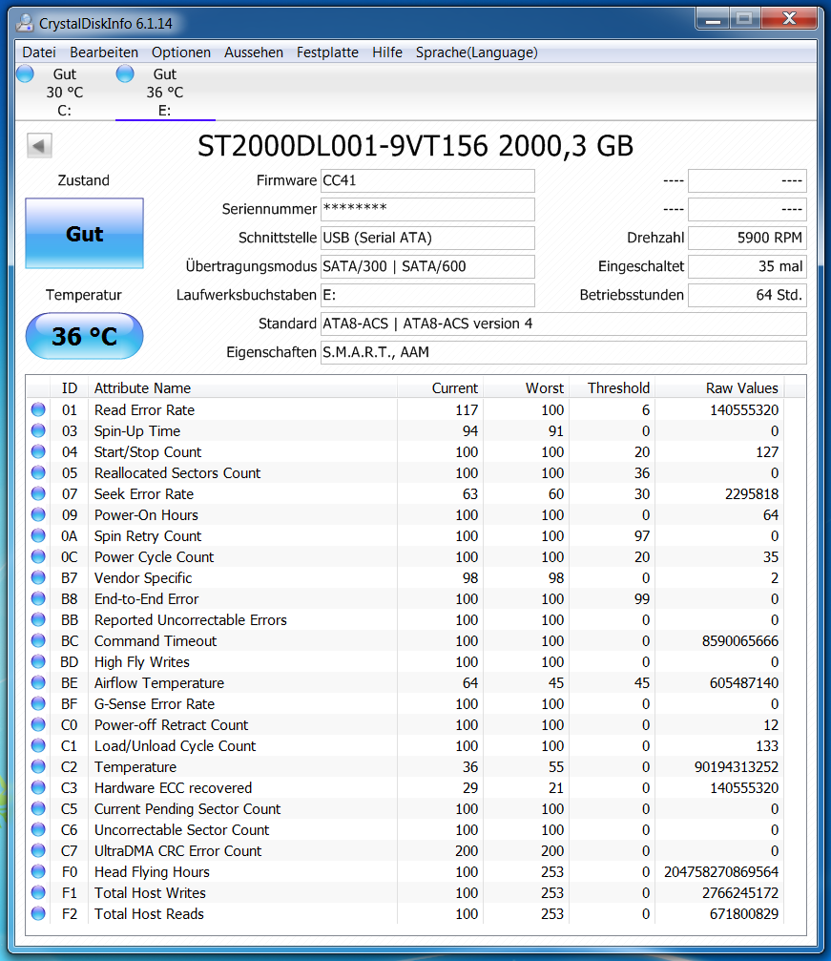Select drive E: with 36 °C
Viewport: 831px width, 961px height.
pyautogui.click(x=165, y=92)
